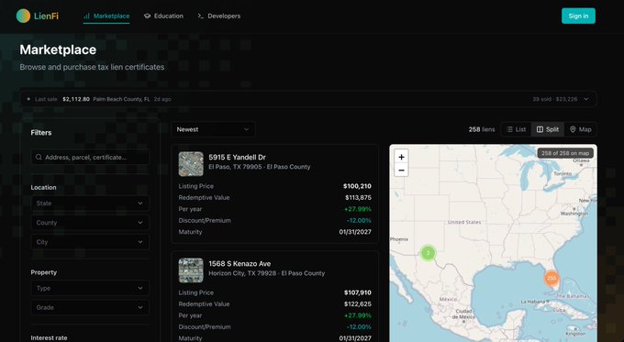624x342 pixels.
Task: Click the Split view columns icon
Action: [x=540, y=129]
